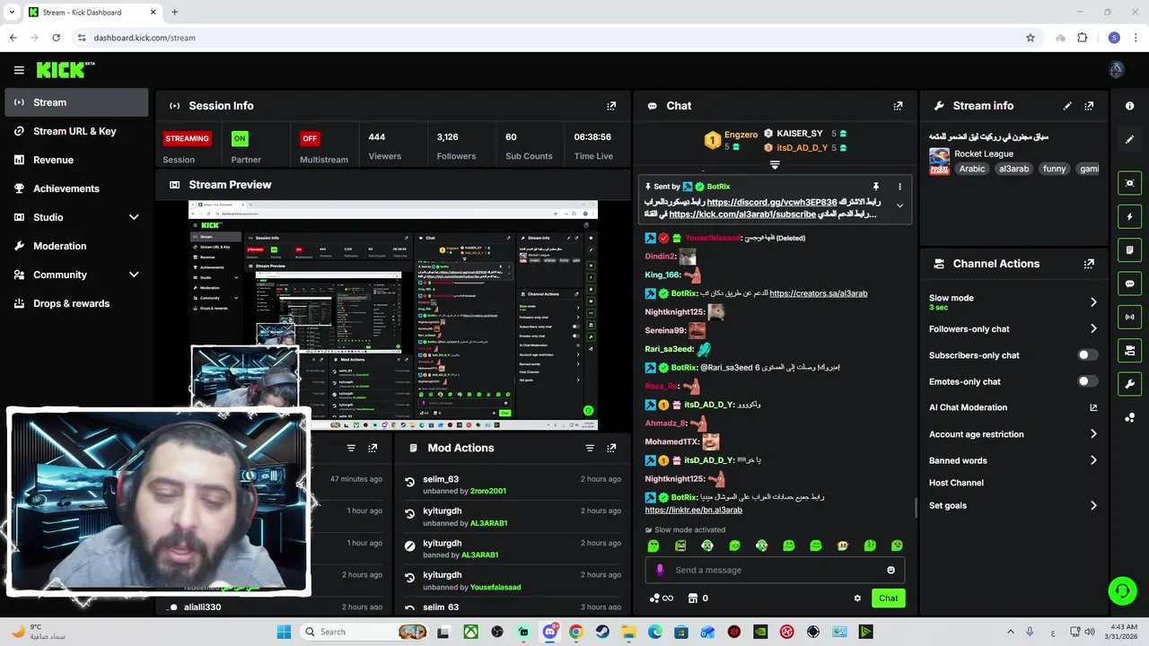Click the lightning bolt icon in right sidebar
Image resolution: width=1149 pixels, height=646 pixels.
[1129, 217]
